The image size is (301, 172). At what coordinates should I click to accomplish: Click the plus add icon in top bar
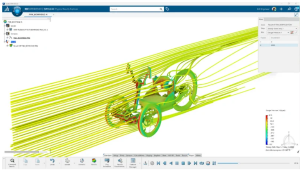(x=281, y=9)
